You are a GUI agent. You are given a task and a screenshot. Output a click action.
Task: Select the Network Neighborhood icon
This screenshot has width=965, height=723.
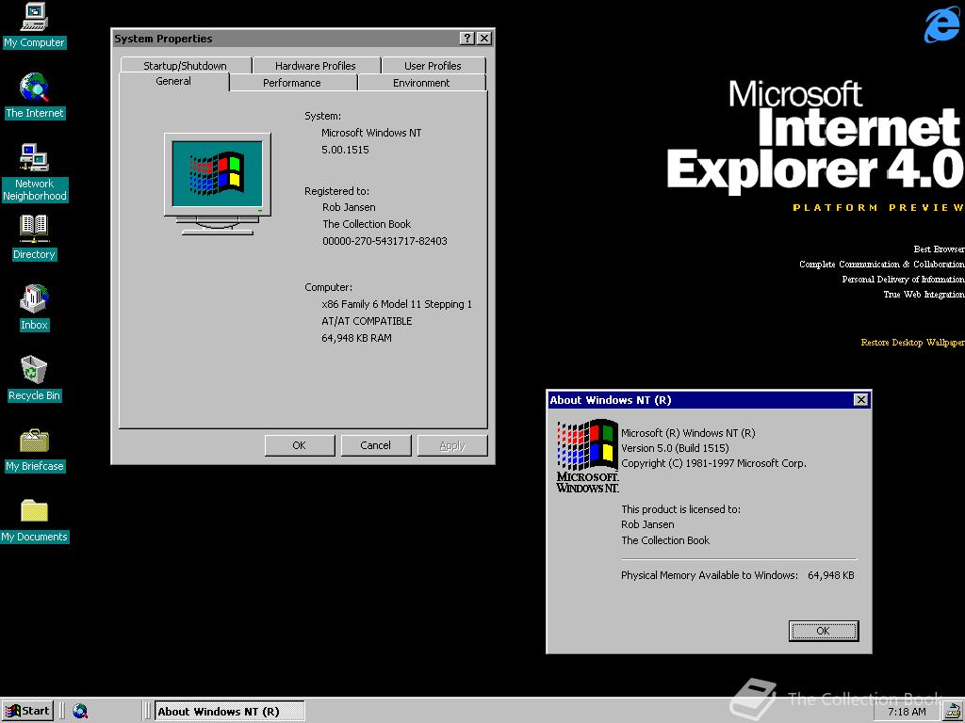click(x=35, y=172)
